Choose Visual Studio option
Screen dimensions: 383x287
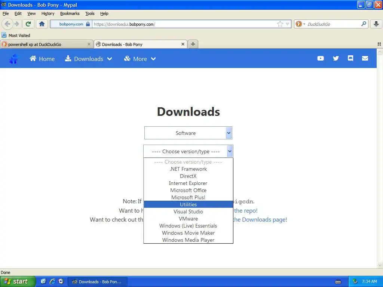[x=189, y=212]
